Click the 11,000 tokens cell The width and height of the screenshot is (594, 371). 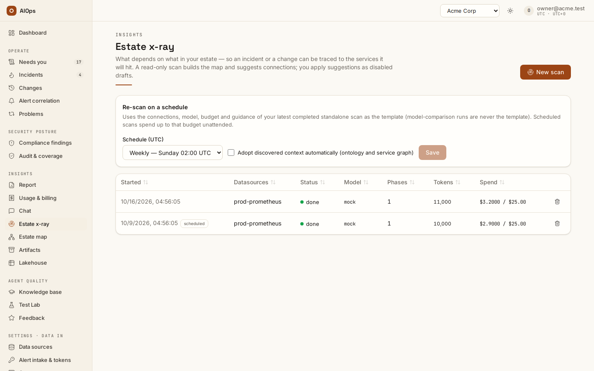(442, 202)
